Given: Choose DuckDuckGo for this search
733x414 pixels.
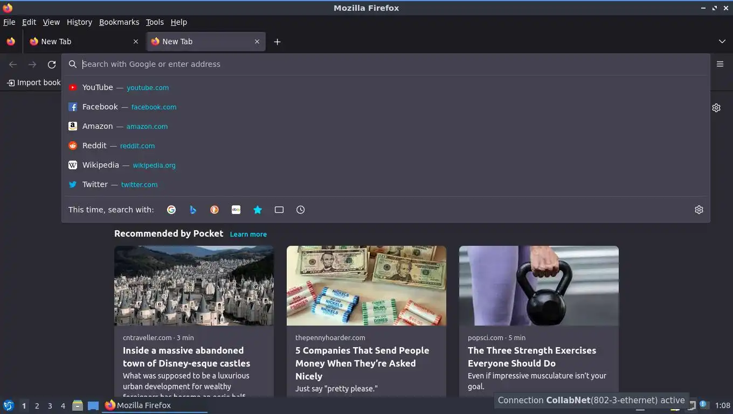Looking at the screenshot, I should tap(215, 210).
